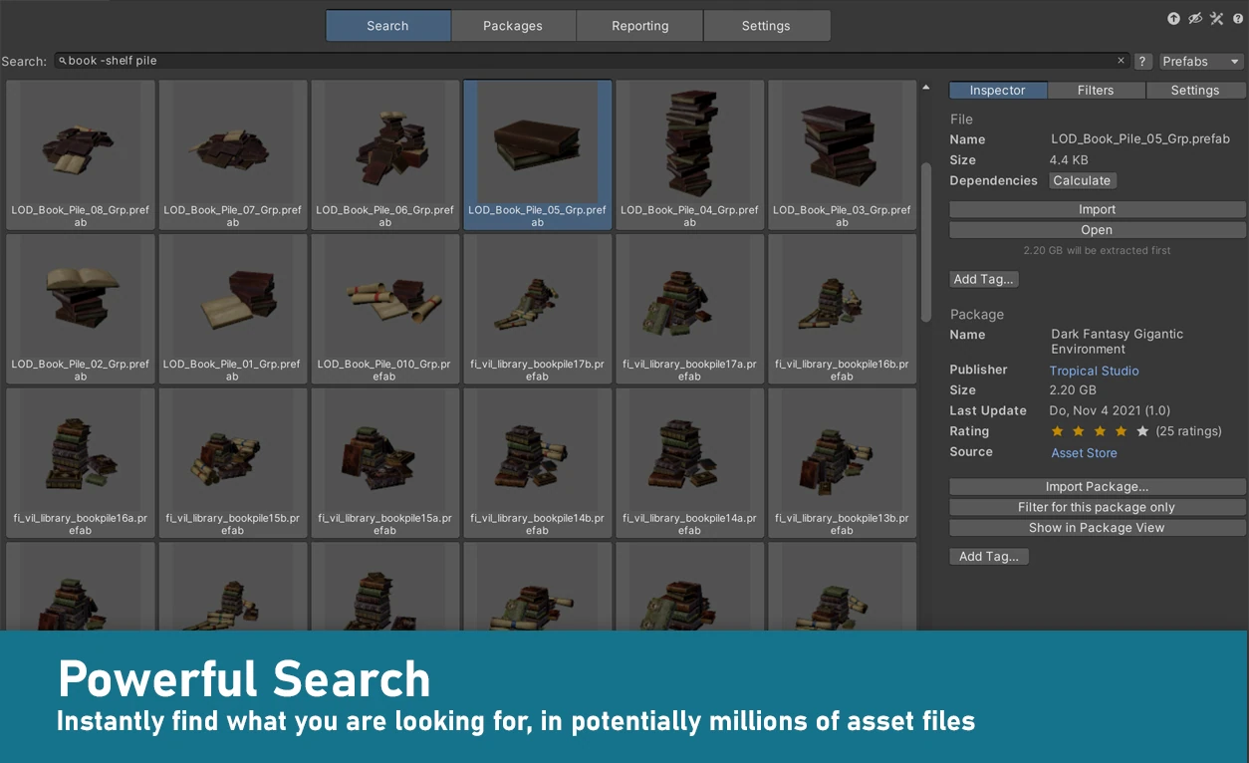Select the Filters side tab
Screen dimensions: 1249x763
coord(1096,91)
